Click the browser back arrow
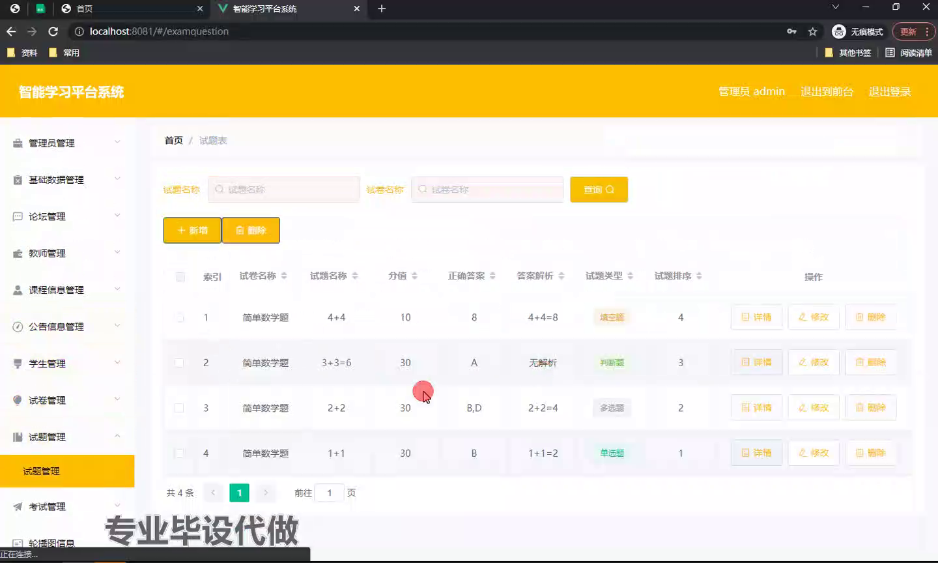The width and height of the screenshot is (938, 563). click(x=11, y=31)
